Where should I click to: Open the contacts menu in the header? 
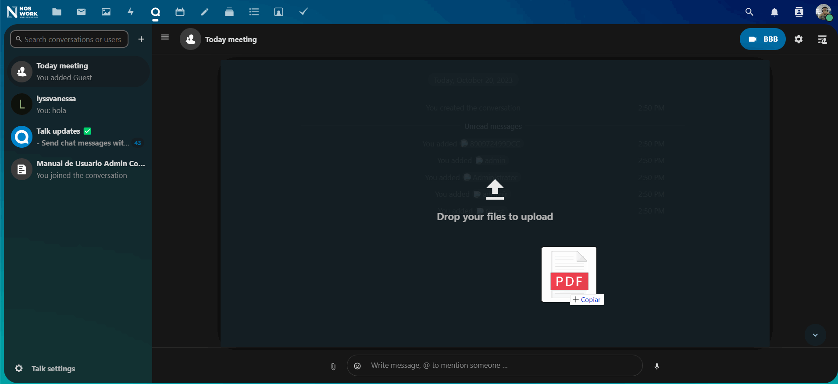799,12
